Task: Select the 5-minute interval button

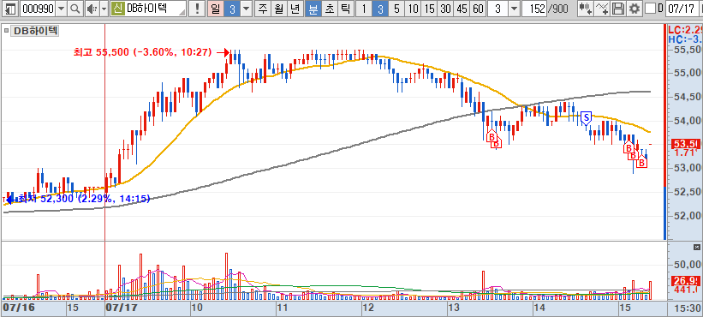Action: (x=396, y=9)
